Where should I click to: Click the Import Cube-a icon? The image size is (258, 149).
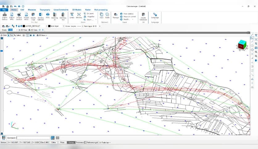point(5,17)
